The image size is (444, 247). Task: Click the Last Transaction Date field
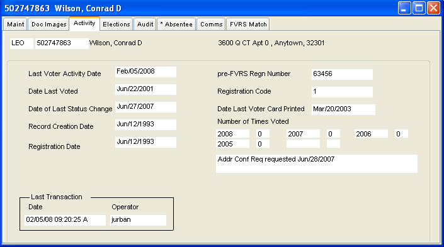(65, 220)
